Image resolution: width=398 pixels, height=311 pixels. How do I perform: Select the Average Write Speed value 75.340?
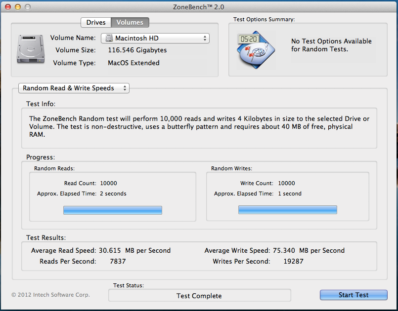point(284,250)
